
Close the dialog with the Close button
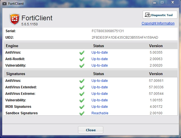(91, 130)
